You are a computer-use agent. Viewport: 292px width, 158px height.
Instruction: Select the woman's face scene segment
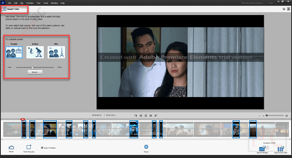point(50,129)
